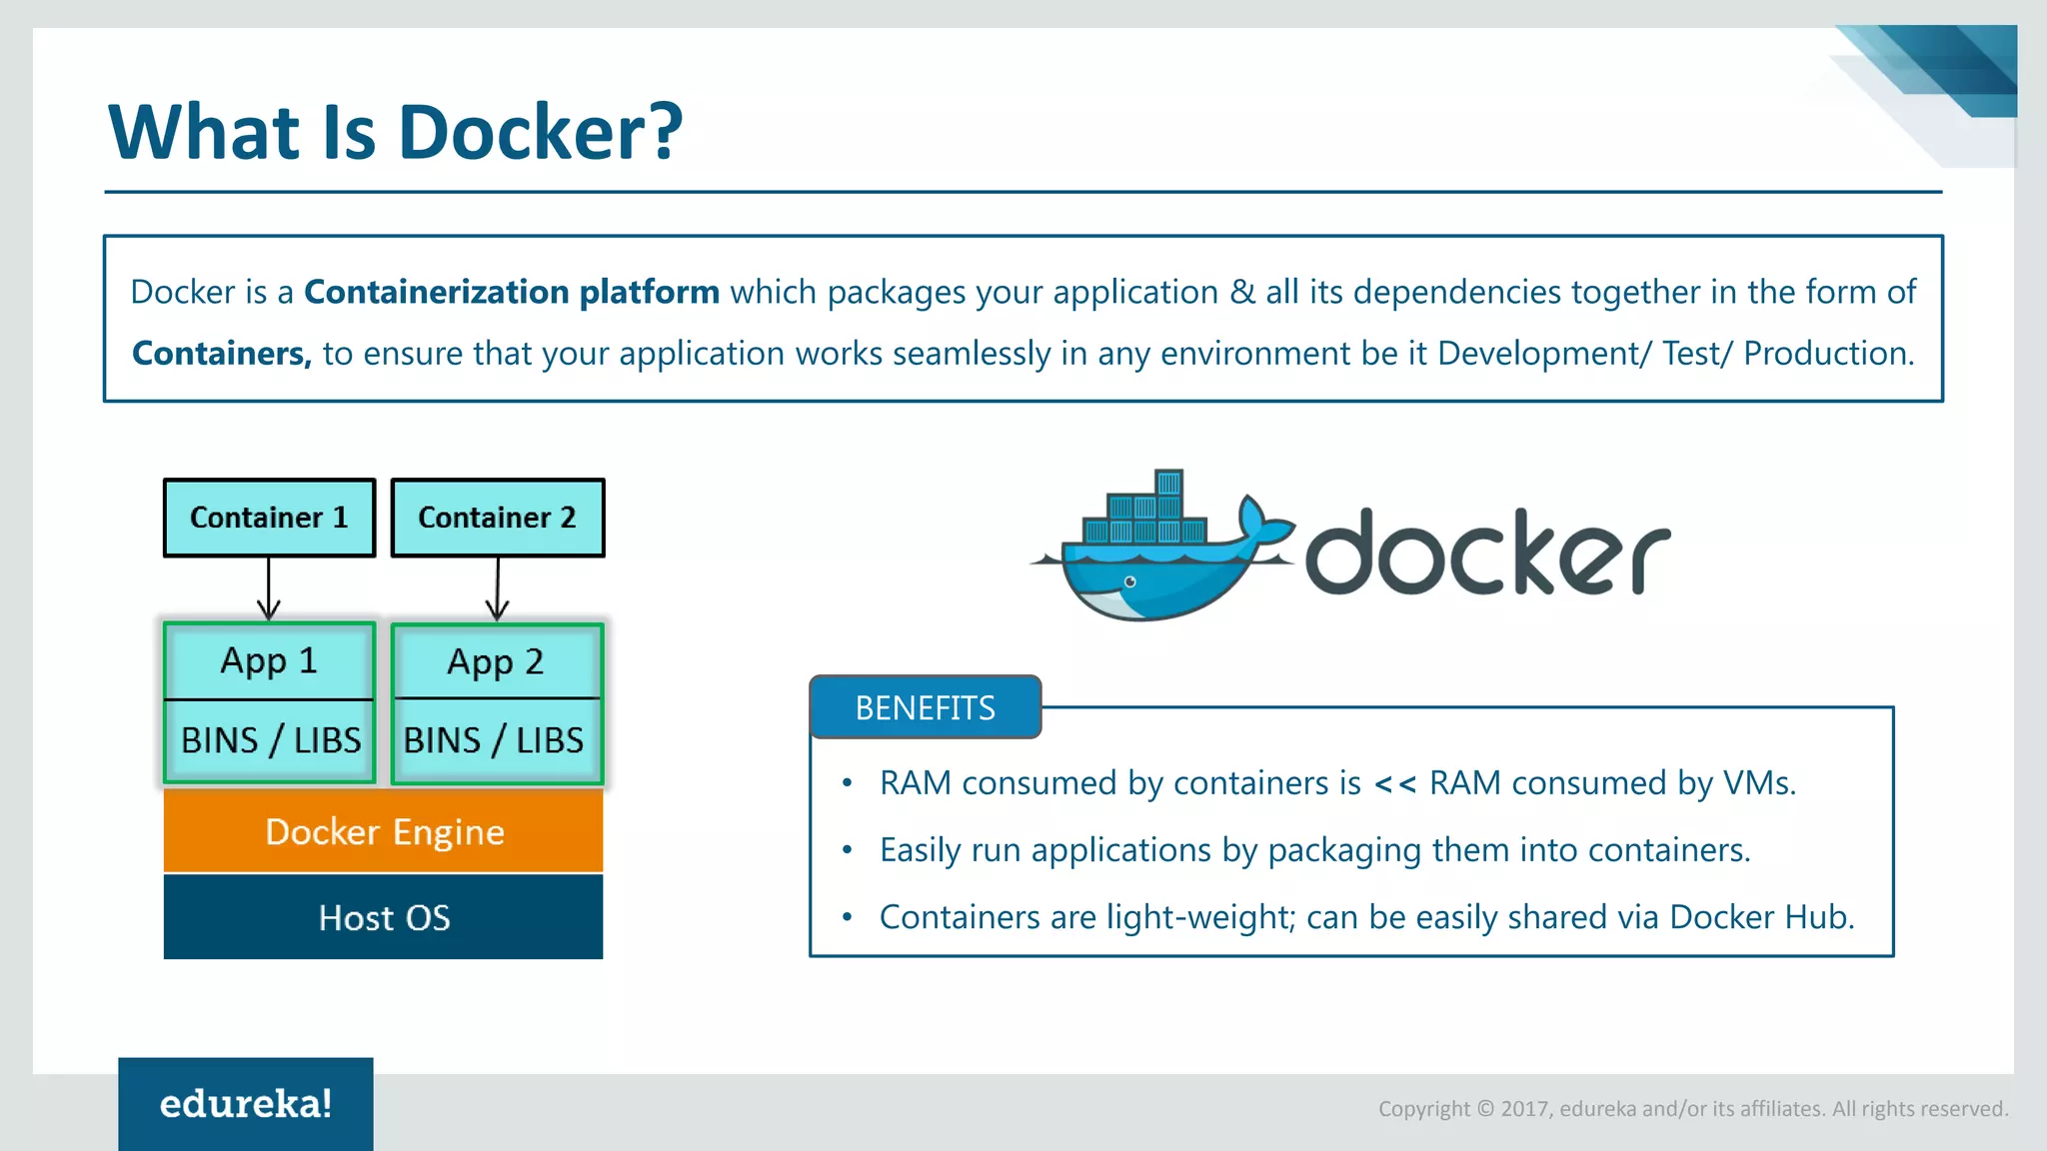
Task: Select BINS / LIBS under App 2
Action: tap(498, 740)
